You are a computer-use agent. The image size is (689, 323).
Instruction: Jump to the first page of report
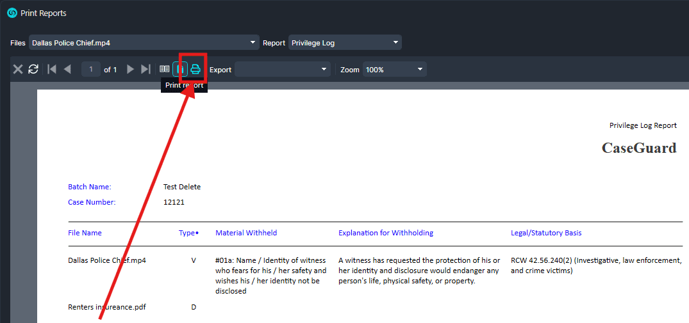[x=52, y=69]
